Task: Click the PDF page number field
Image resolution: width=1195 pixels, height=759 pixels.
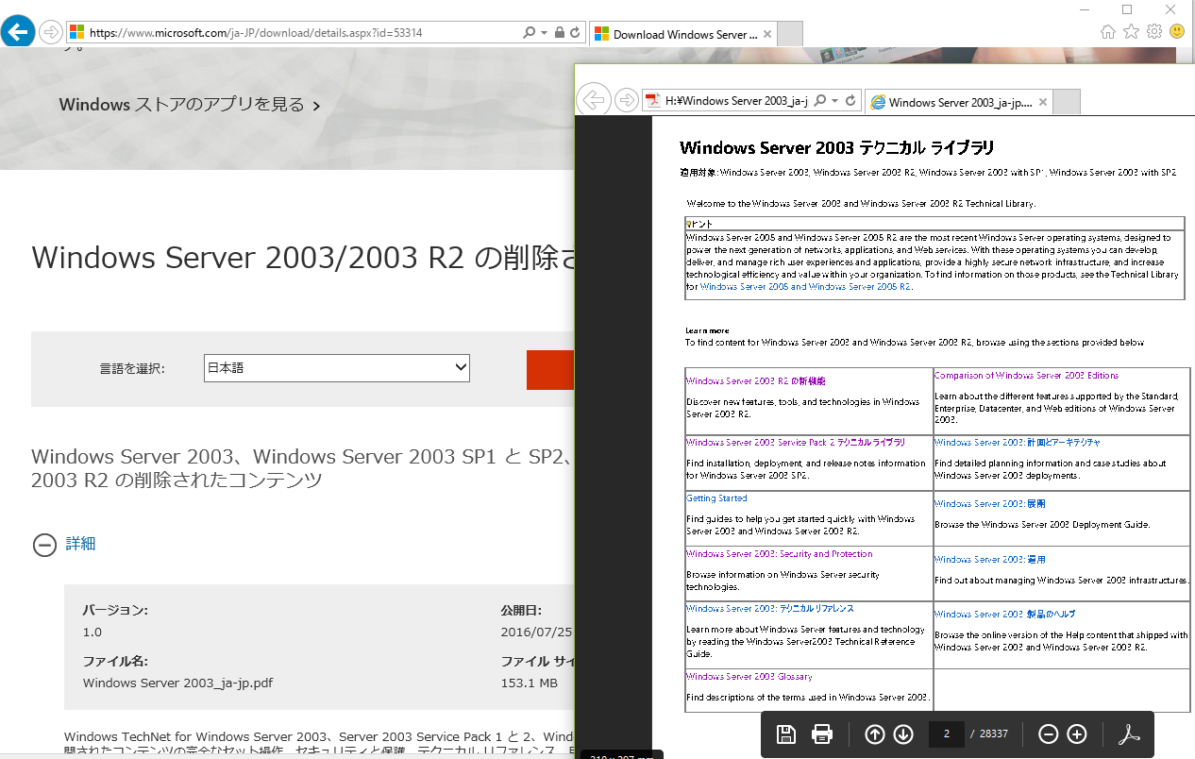Action: (x=947, y=734)
